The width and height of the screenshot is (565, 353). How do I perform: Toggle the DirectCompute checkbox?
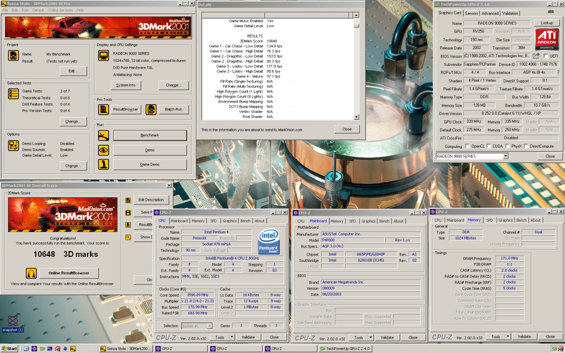tap(526, 146)
